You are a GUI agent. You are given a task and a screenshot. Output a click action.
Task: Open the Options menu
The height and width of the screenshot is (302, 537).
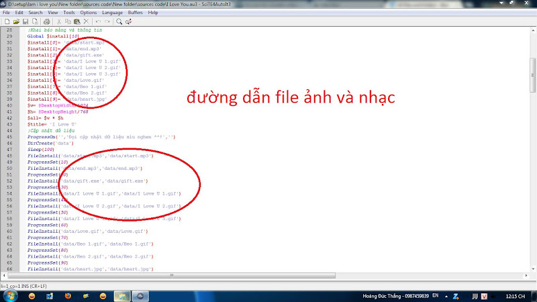click(x=89, y=12)
